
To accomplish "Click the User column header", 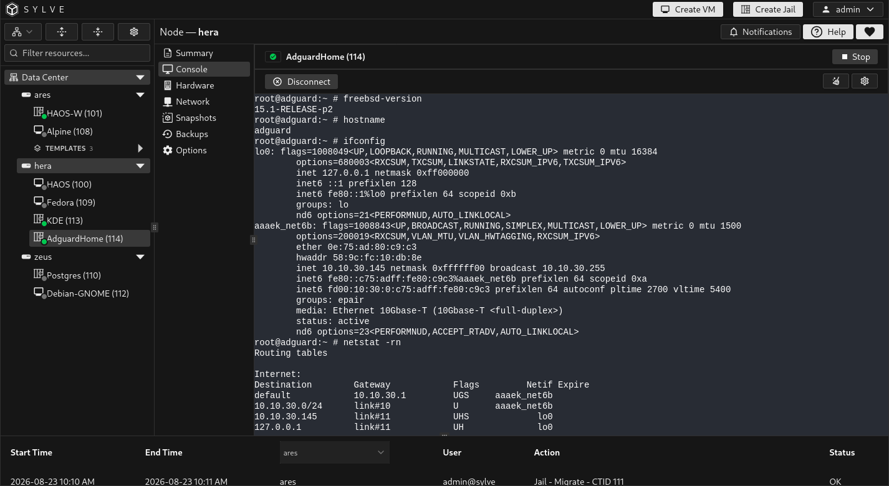I will pos(452,452).
